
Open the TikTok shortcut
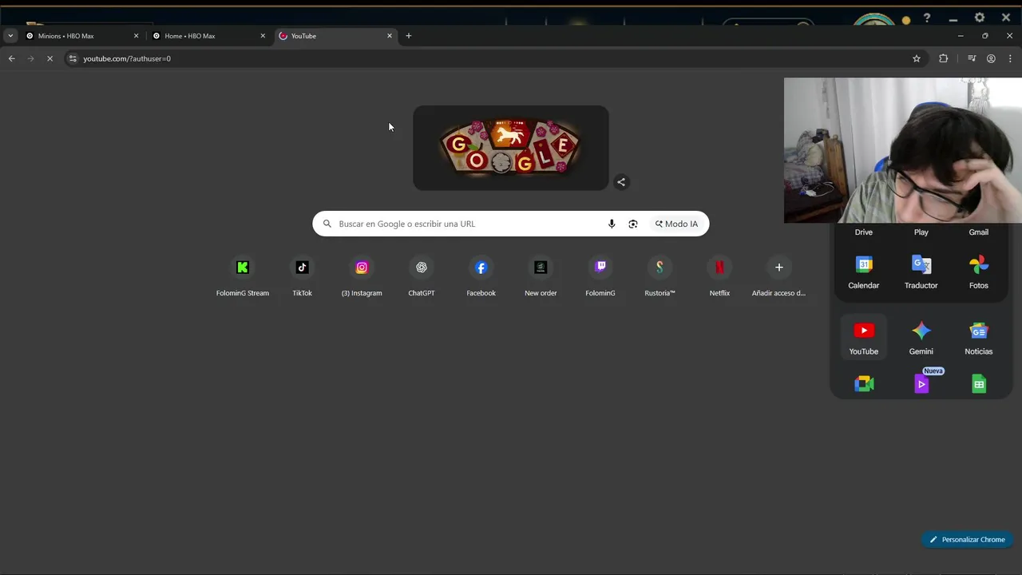tap(302, 277)
